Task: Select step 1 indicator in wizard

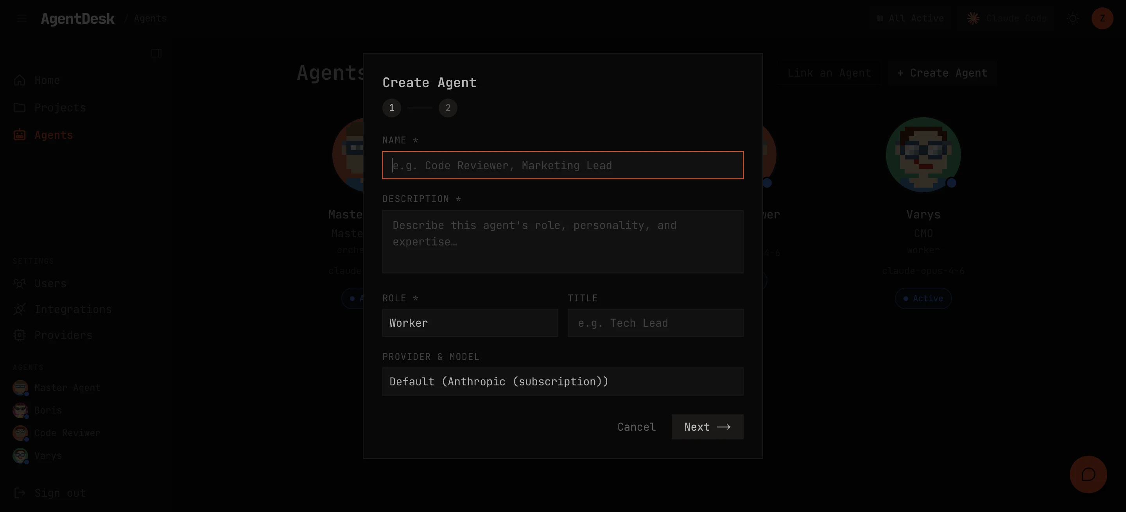Action: (392, 108)
